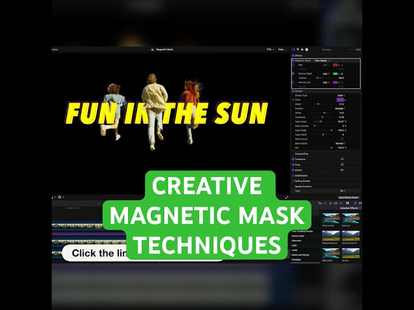Toggle the effects browser icon

tap(355, 203)
